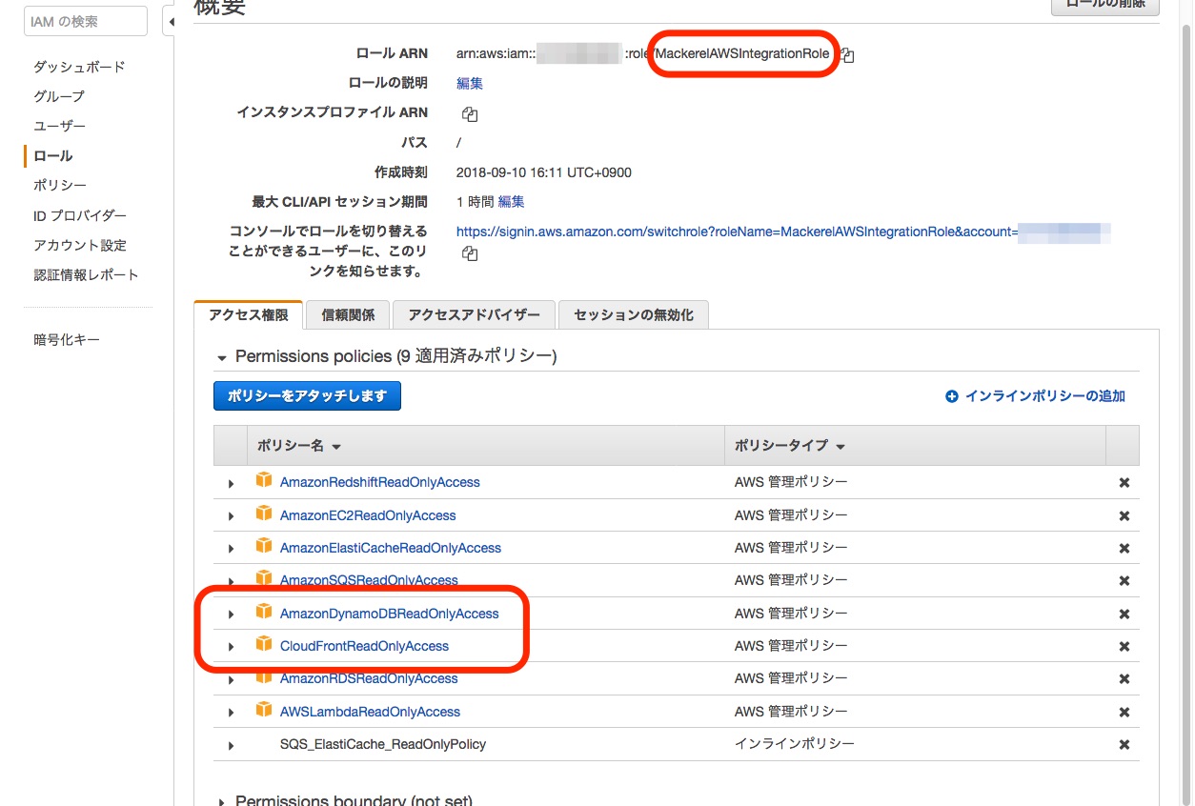Open ユーザー in sidebar
Screen dimensions: 1195x806
pyautogui.click(x=59, y=126)
